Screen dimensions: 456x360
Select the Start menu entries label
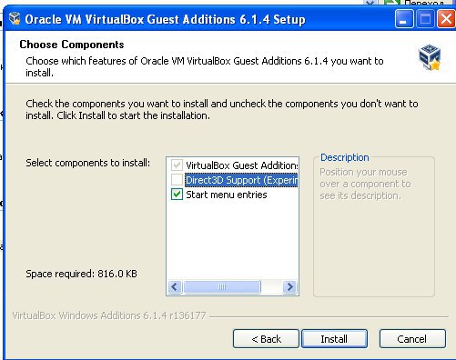[x=227, y=195]
